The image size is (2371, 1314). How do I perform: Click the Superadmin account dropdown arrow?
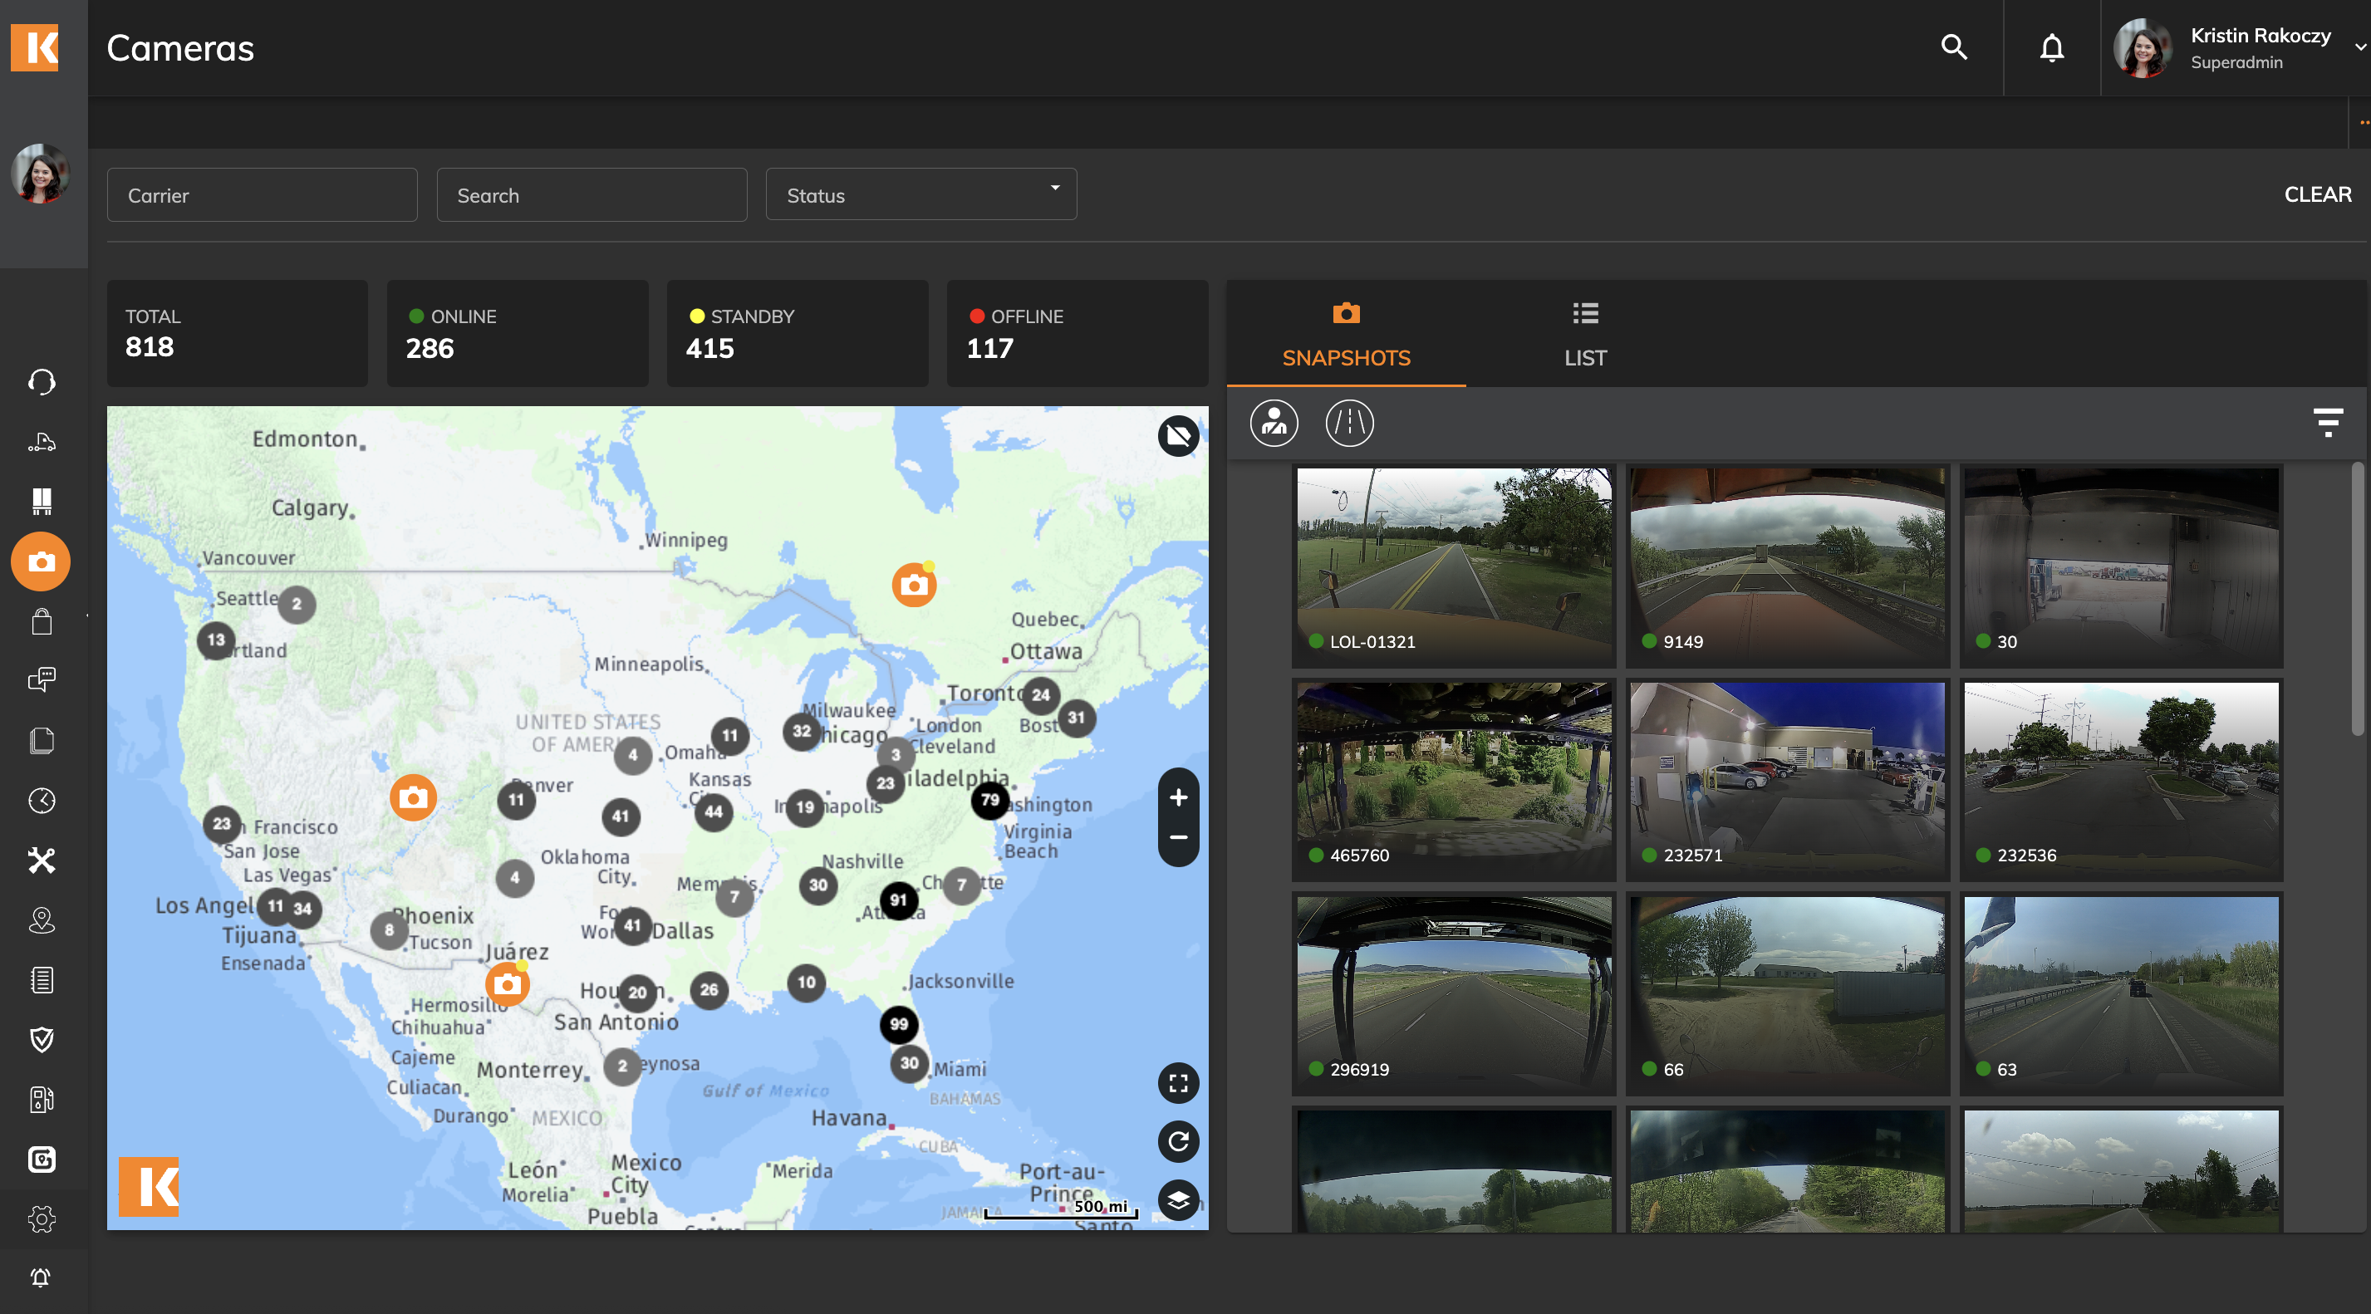click(2356, 46)
